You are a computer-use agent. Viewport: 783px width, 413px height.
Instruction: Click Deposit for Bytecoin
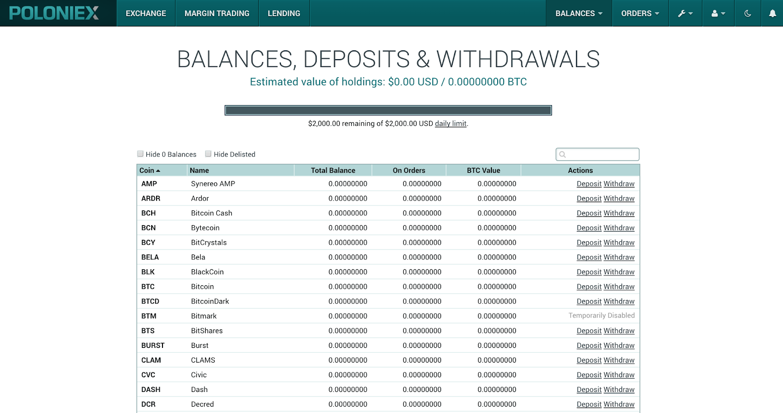[x=589, y=228]
